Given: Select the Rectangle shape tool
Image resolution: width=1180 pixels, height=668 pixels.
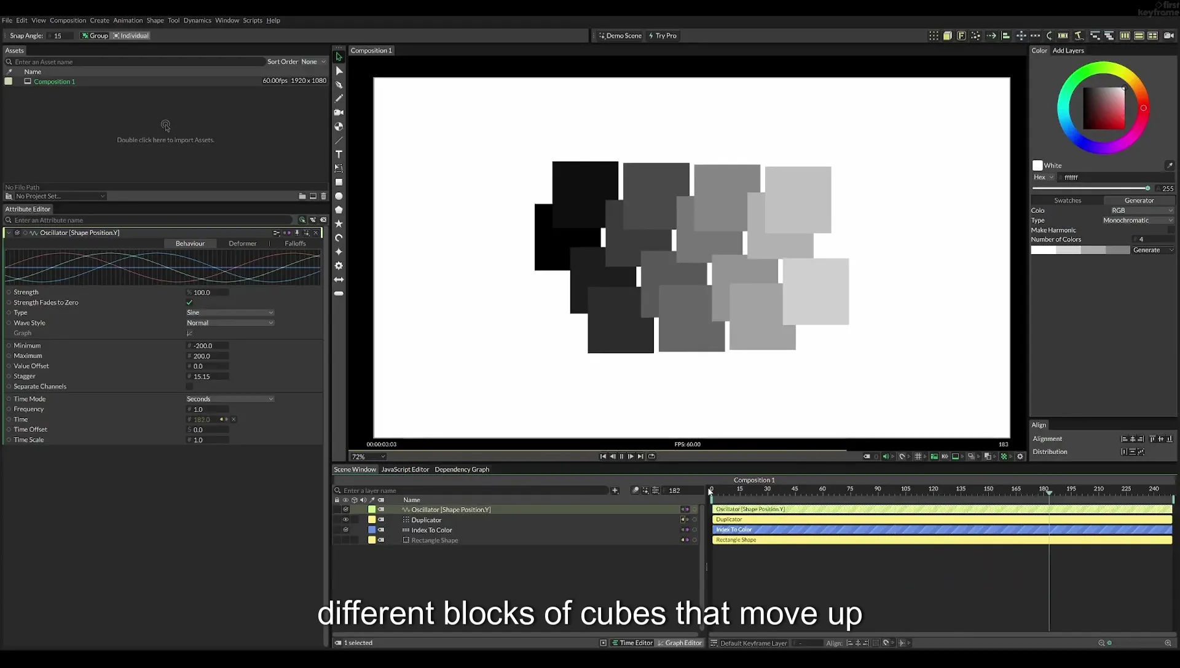Looking at the screenshot, I should click(339, 182).
